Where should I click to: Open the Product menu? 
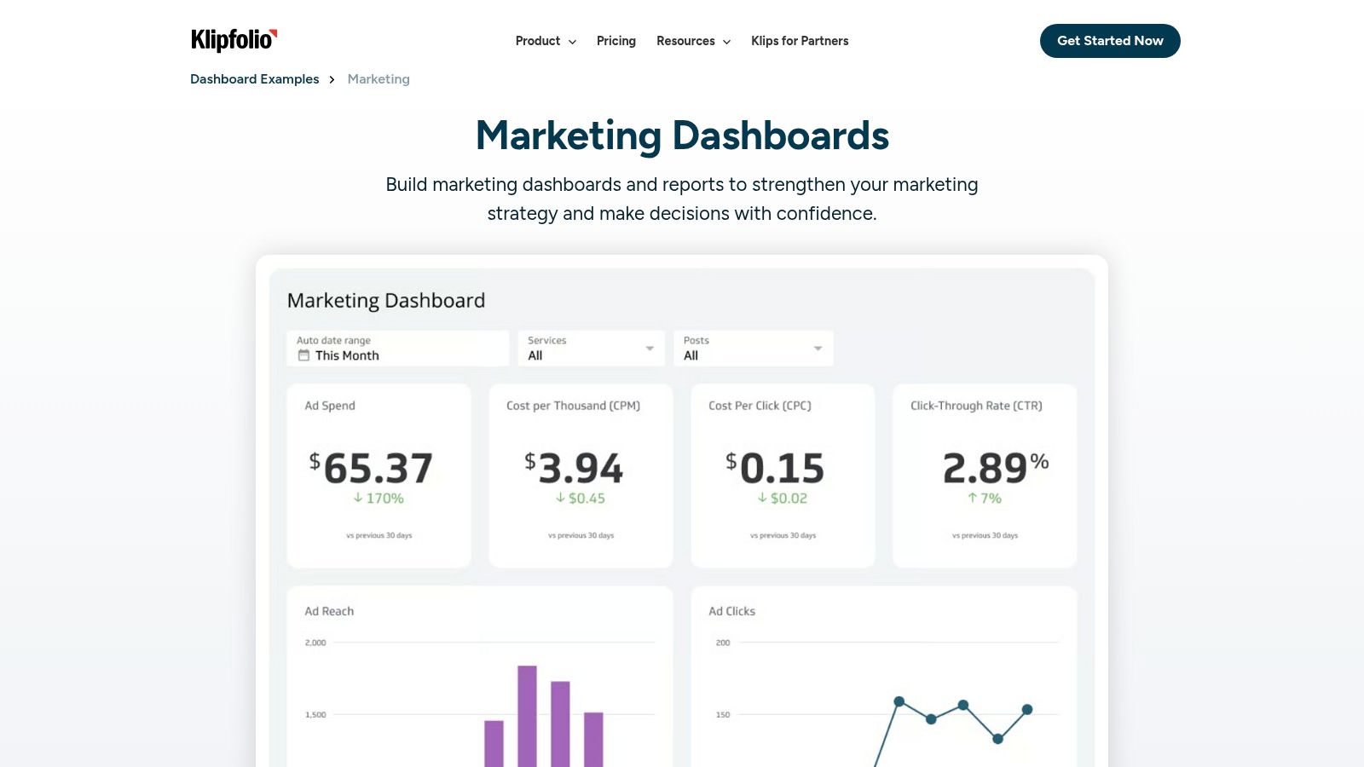coord(538,41)
